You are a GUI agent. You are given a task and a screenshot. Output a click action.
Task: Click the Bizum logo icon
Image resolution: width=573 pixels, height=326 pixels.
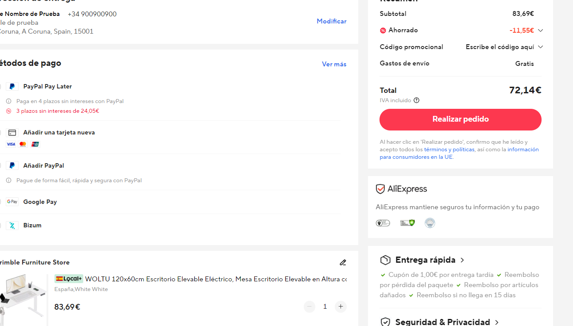click(12, 226)
